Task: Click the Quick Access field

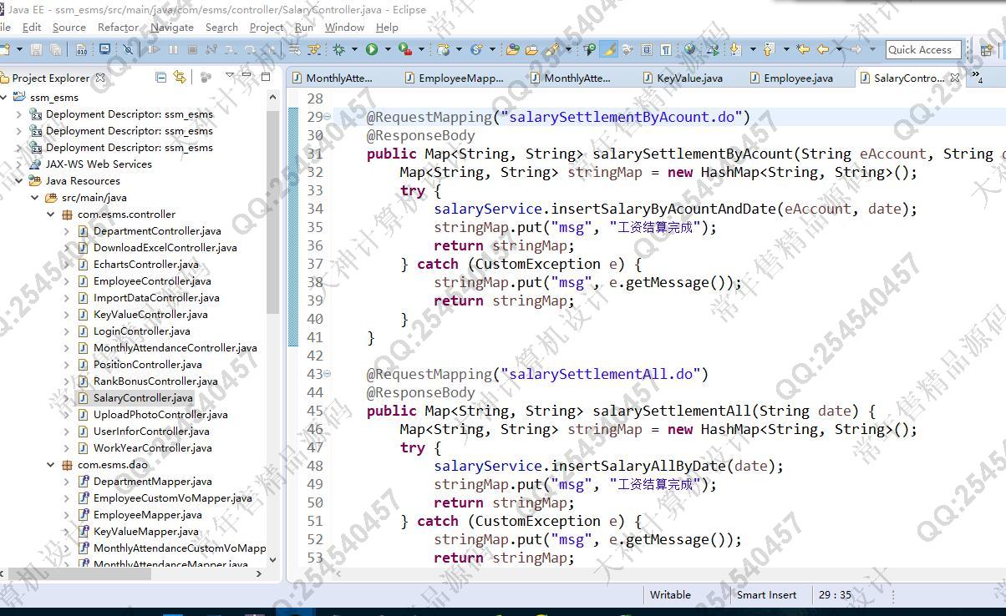Action: coord(922,50)
